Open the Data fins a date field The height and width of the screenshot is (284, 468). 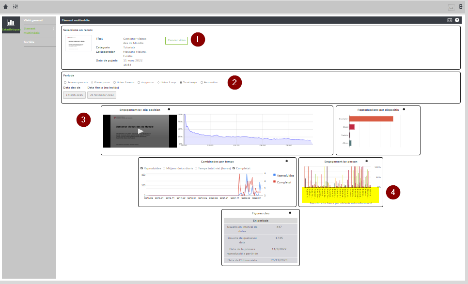tap(102, 95)
